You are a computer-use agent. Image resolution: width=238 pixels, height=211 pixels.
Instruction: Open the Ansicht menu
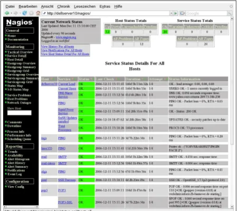coord(47,6)
